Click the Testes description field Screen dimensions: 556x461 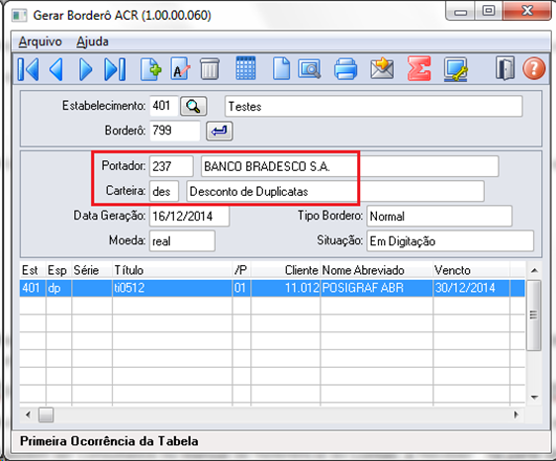click(x=374, y=106)
